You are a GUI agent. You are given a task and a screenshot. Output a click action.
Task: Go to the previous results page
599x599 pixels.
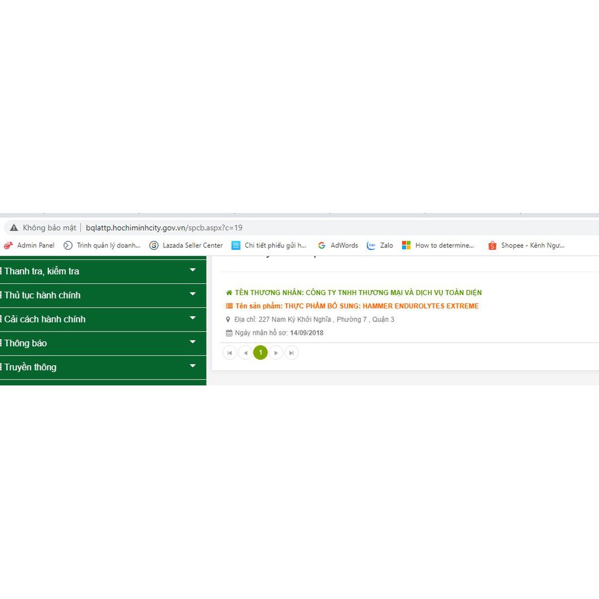pos(245,353)
